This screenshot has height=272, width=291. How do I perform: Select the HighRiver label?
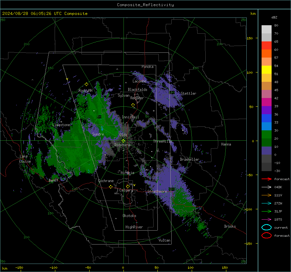[134, 227]
